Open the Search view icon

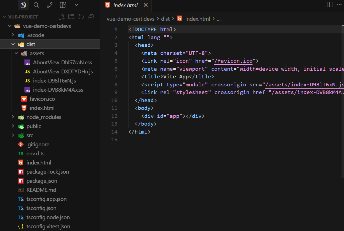tap(36, 5)
